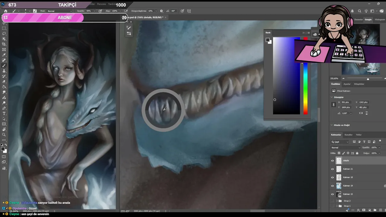Select the Frame tool
Image resolution: width=386 pixels, height=217 pixels.
click(x=4, y=50)
